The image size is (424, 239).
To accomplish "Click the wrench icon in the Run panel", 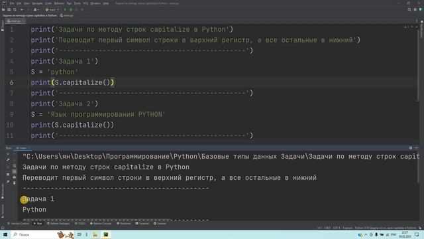I will pyautogui.click(x=8, y=160).
